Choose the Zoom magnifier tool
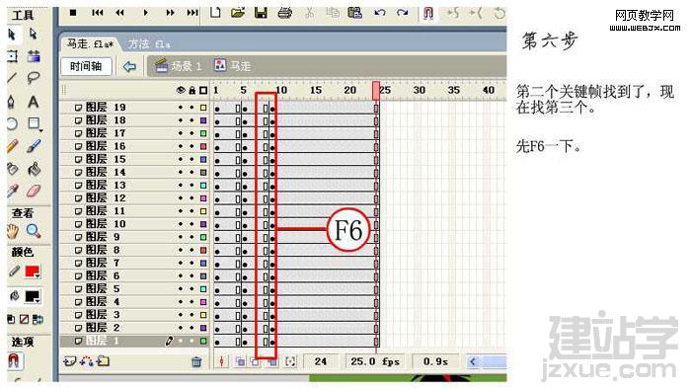Screen dimensions: 691x389 coord(34,231)
